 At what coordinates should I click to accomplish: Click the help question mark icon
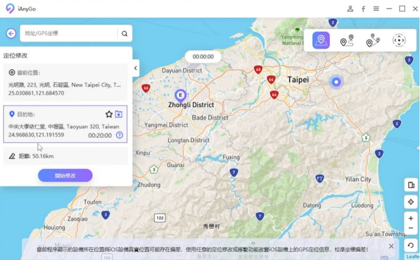pos(119,135)
